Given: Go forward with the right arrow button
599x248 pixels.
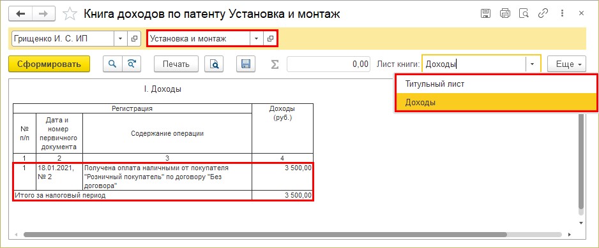Looking at the screenshot, I should (44, 14).
